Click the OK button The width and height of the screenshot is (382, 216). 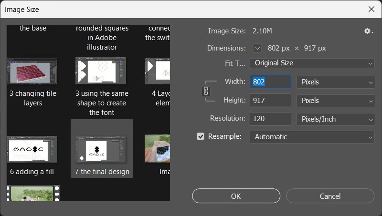(236, 196)
